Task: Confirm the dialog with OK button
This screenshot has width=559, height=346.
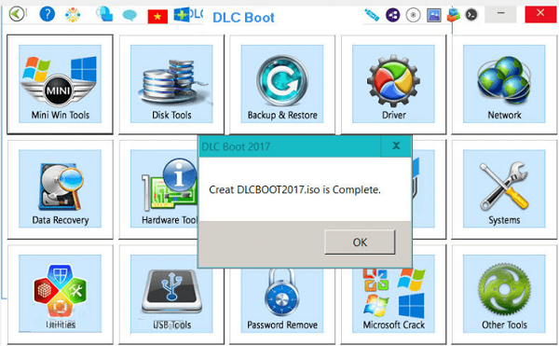Action: (360, 242)
